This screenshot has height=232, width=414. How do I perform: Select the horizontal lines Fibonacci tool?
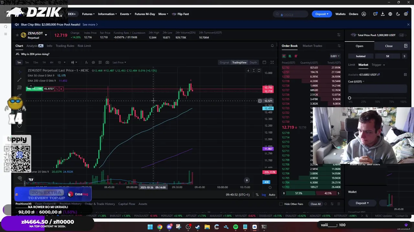pos(20,88)
